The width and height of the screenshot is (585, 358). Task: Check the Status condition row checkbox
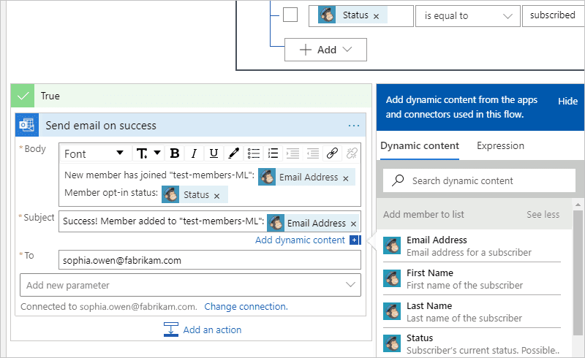click(290, 15)
